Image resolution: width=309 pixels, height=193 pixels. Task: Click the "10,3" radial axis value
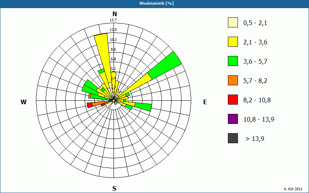(x=113, y=40)
